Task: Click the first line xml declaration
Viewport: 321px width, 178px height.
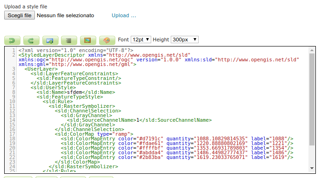Action: point(76,50)
